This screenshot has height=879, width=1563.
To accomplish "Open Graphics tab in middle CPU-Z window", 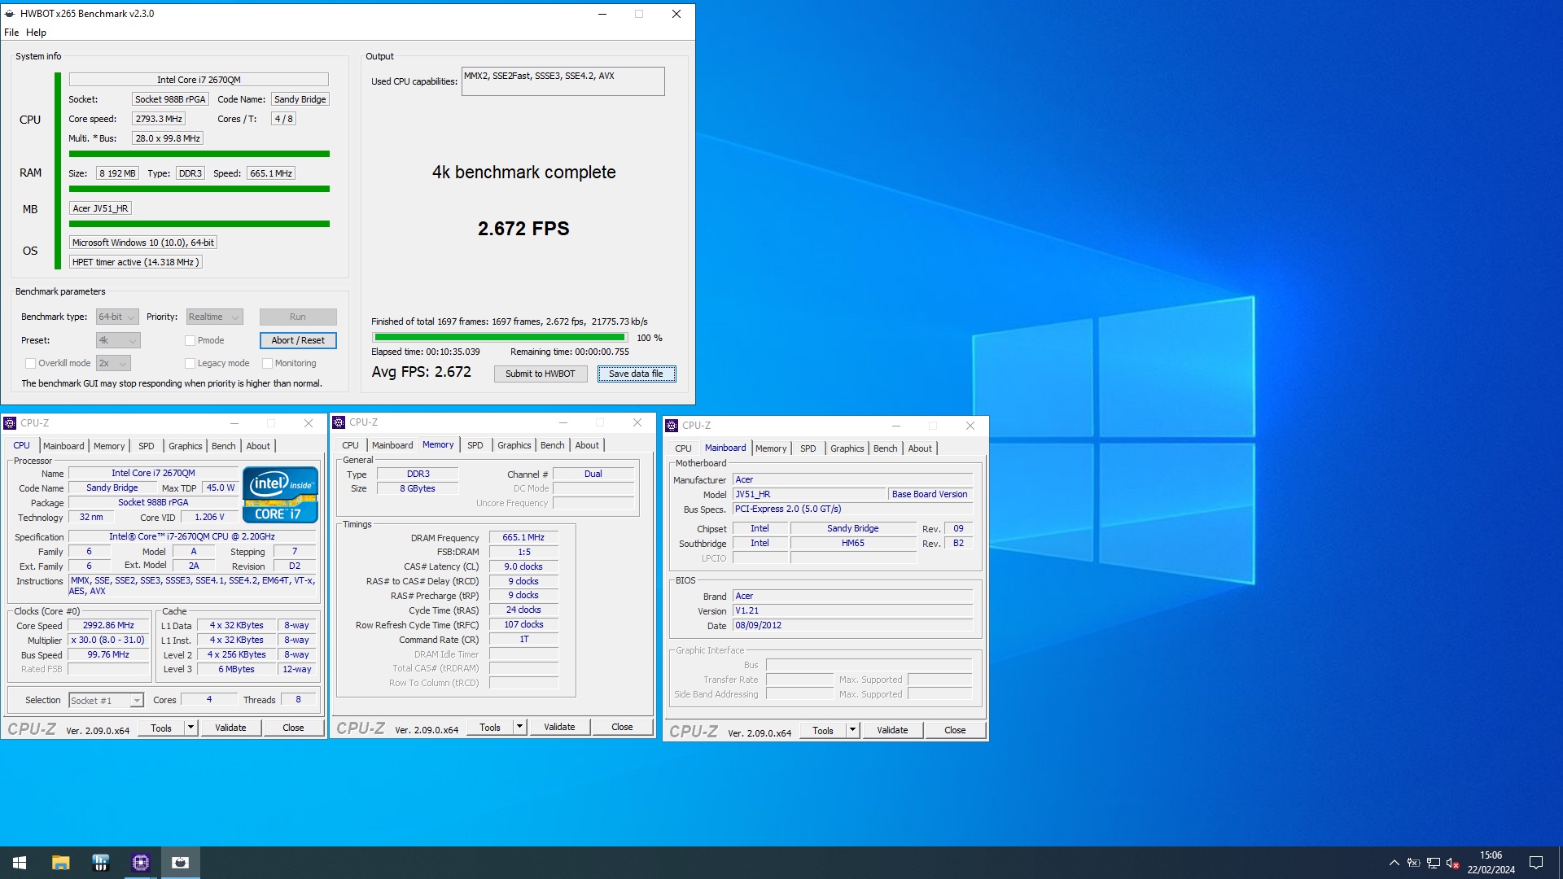I will click(x=514, y=445).
